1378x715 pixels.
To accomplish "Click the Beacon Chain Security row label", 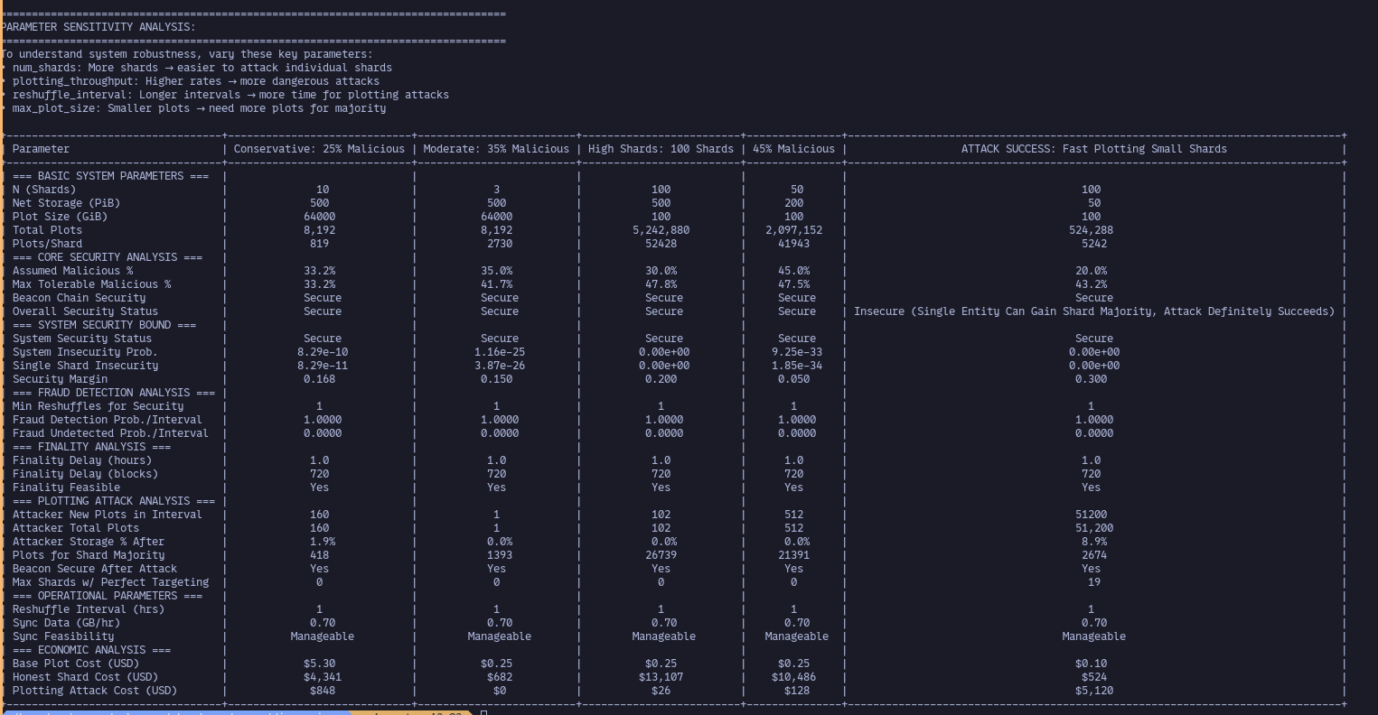I will click(79, 298).
